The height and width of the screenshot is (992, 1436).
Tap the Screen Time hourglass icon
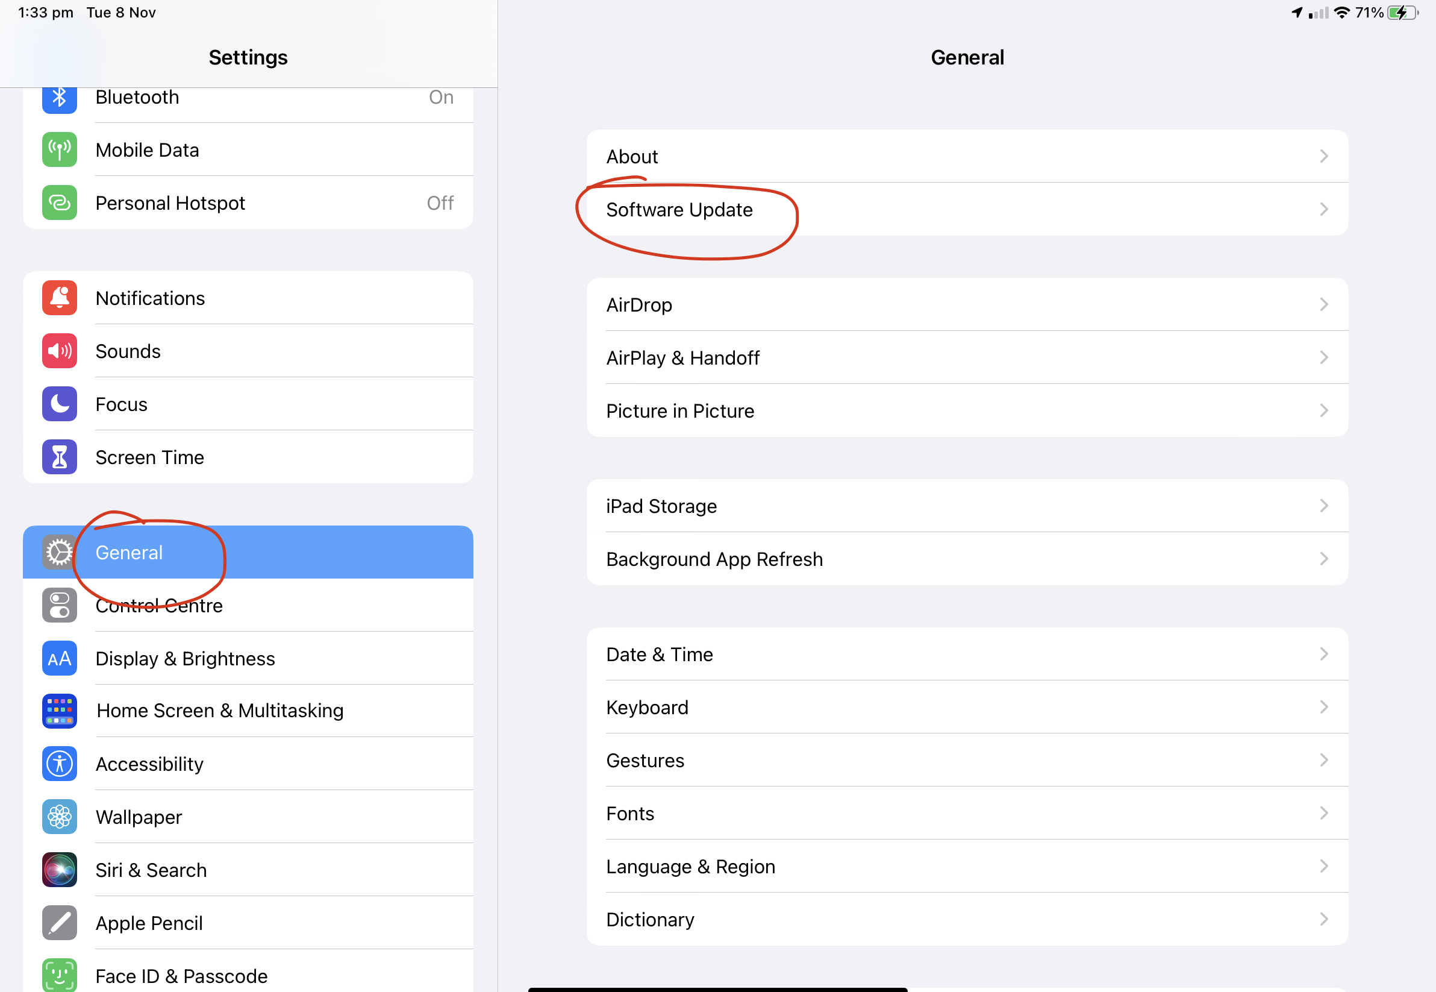[x=59, y=457]
